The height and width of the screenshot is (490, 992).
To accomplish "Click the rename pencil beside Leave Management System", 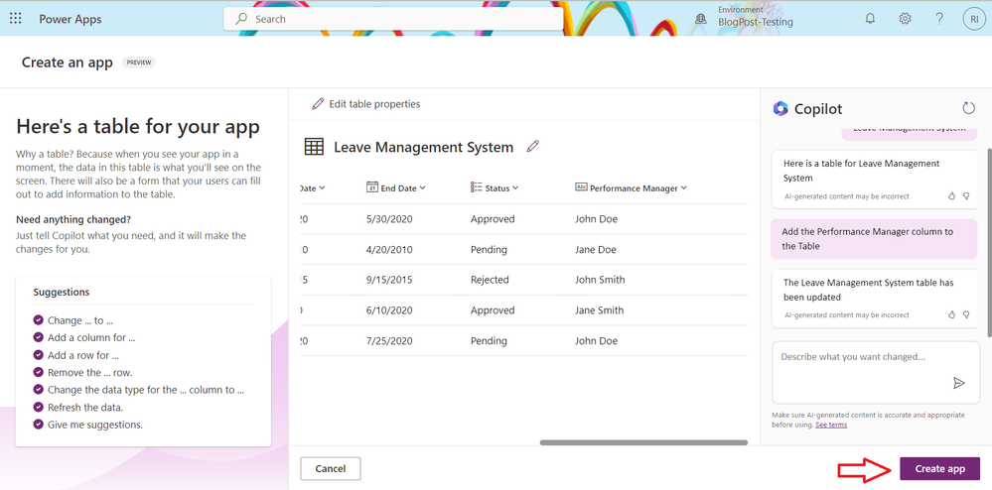I will click(532, 147).
